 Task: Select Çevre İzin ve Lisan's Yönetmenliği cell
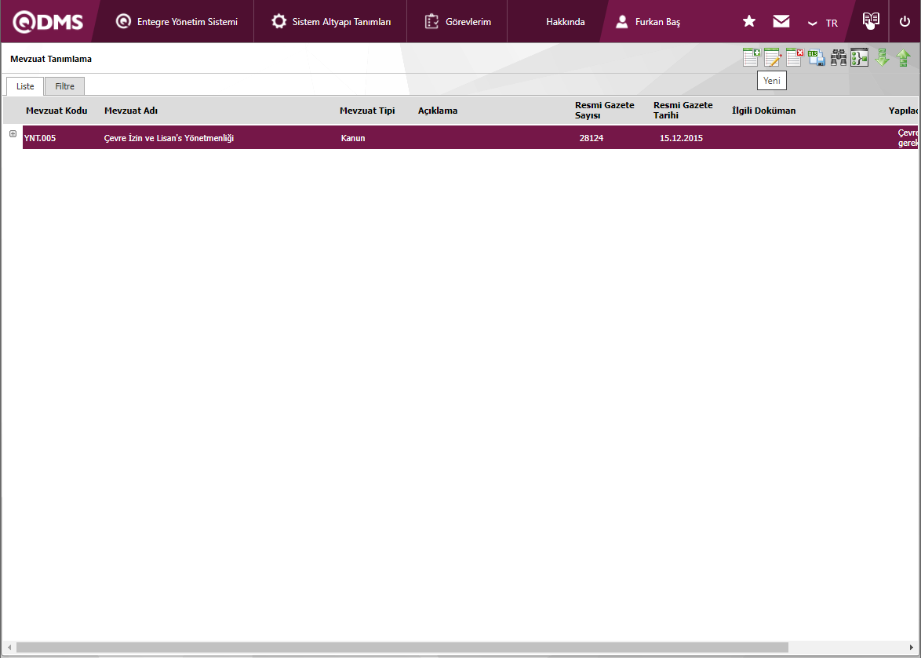click(169, 138)
